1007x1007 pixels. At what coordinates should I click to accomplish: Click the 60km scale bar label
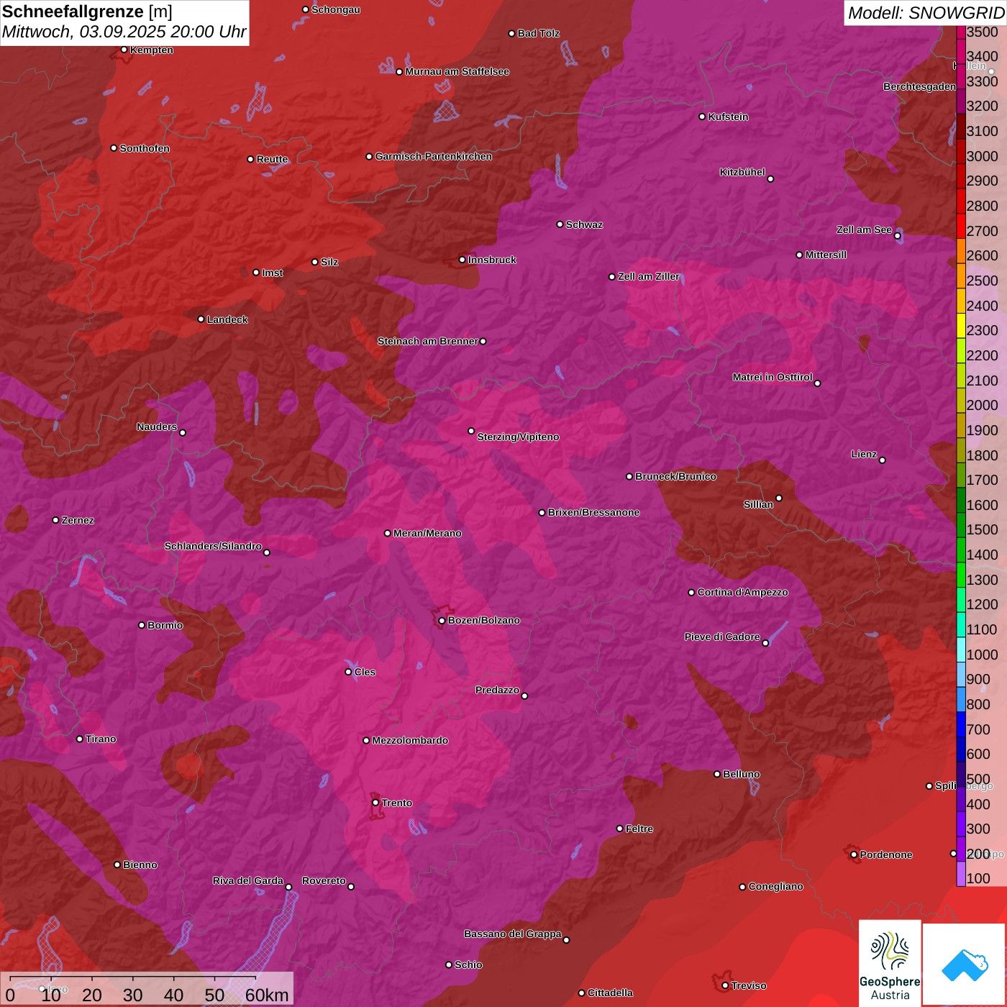click(x=267, y=995)
